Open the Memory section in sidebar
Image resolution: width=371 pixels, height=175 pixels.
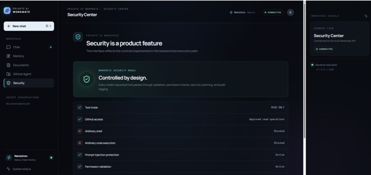(29, 56)
